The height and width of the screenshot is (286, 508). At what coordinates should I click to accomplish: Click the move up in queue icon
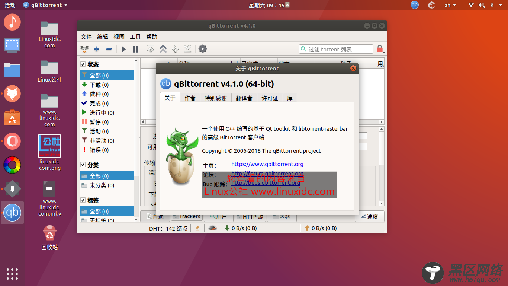coord(163,49)
